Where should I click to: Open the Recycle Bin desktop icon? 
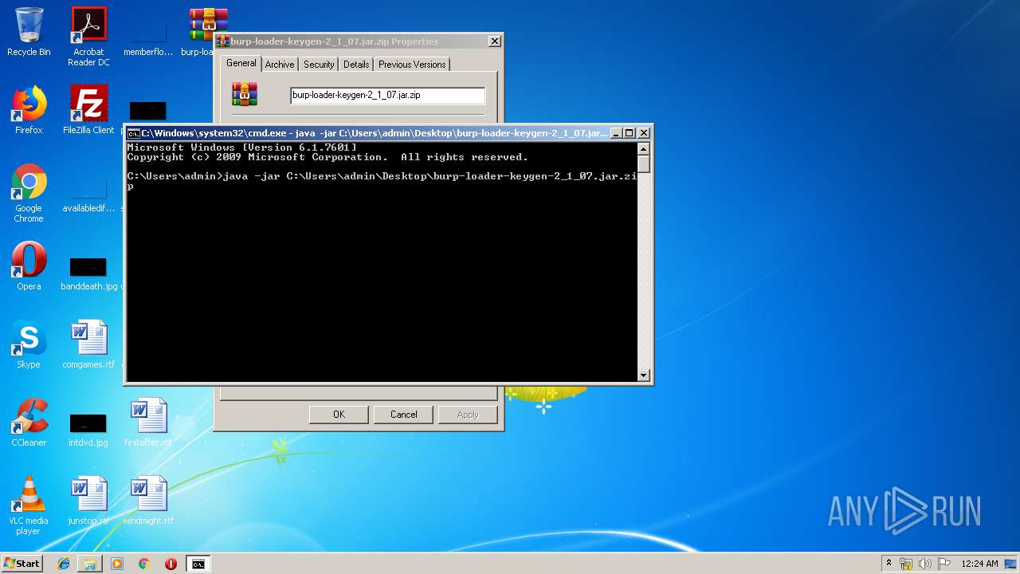(x=29, y=32)
